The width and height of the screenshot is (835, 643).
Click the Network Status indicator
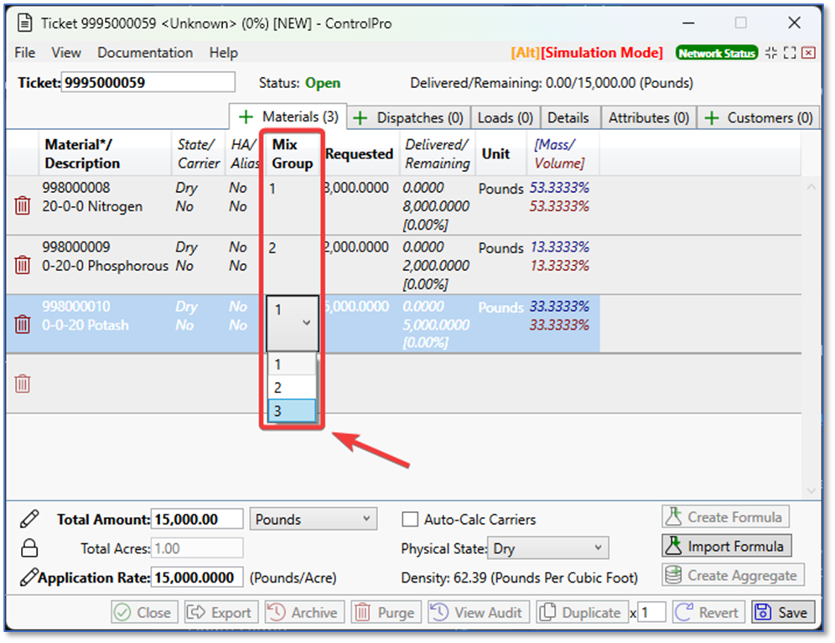(716, 53)
